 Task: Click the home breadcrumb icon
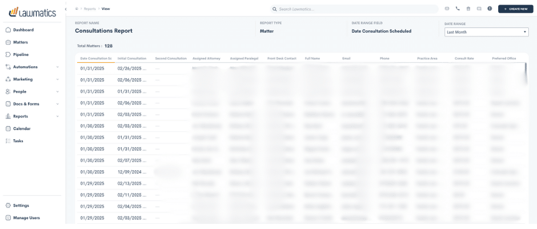coord(77,9)
